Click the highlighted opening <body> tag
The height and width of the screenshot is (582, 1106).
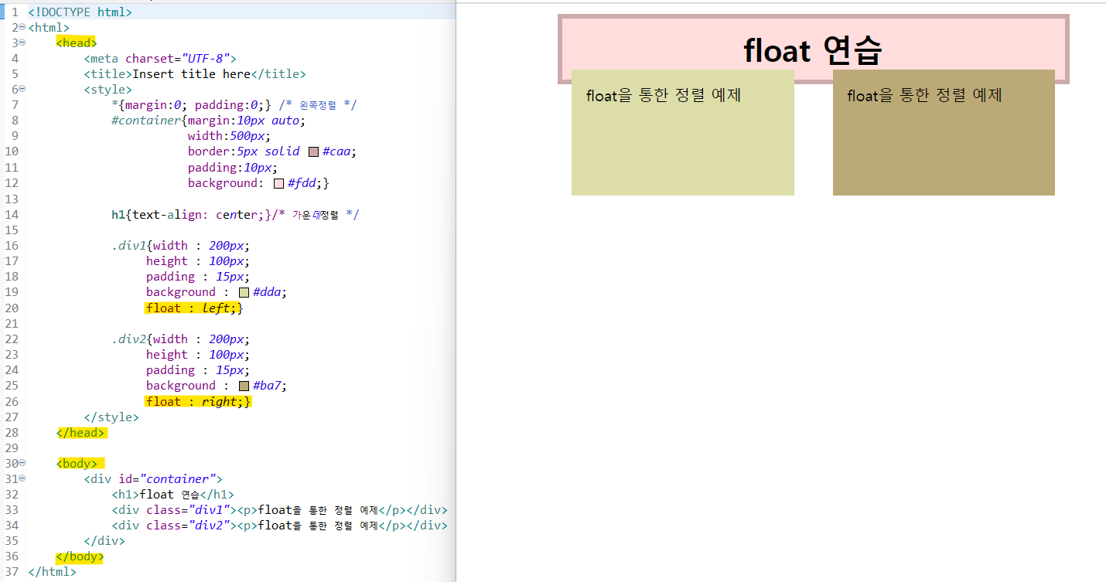click(x=80, y=464)
